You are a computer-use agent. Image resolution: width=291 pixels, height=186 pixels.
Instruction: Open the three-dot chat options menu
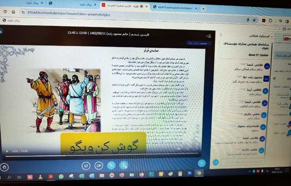tap(221, 35)
